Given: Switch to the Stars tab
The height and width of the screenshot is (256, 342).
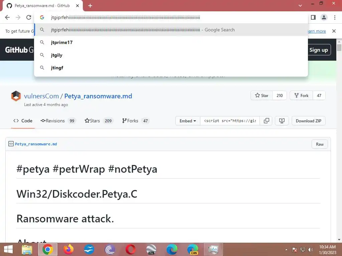Looking at the screenshot, I should (99, 121).
